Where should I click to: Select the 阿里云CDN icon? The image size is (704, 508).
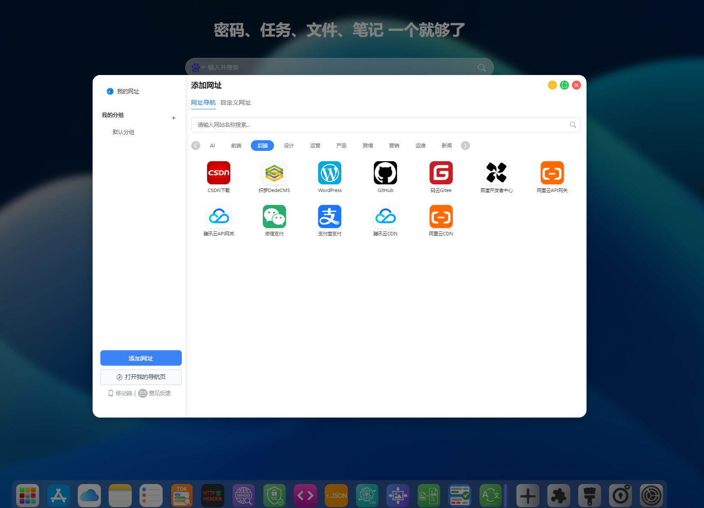[x=441, y=216]
